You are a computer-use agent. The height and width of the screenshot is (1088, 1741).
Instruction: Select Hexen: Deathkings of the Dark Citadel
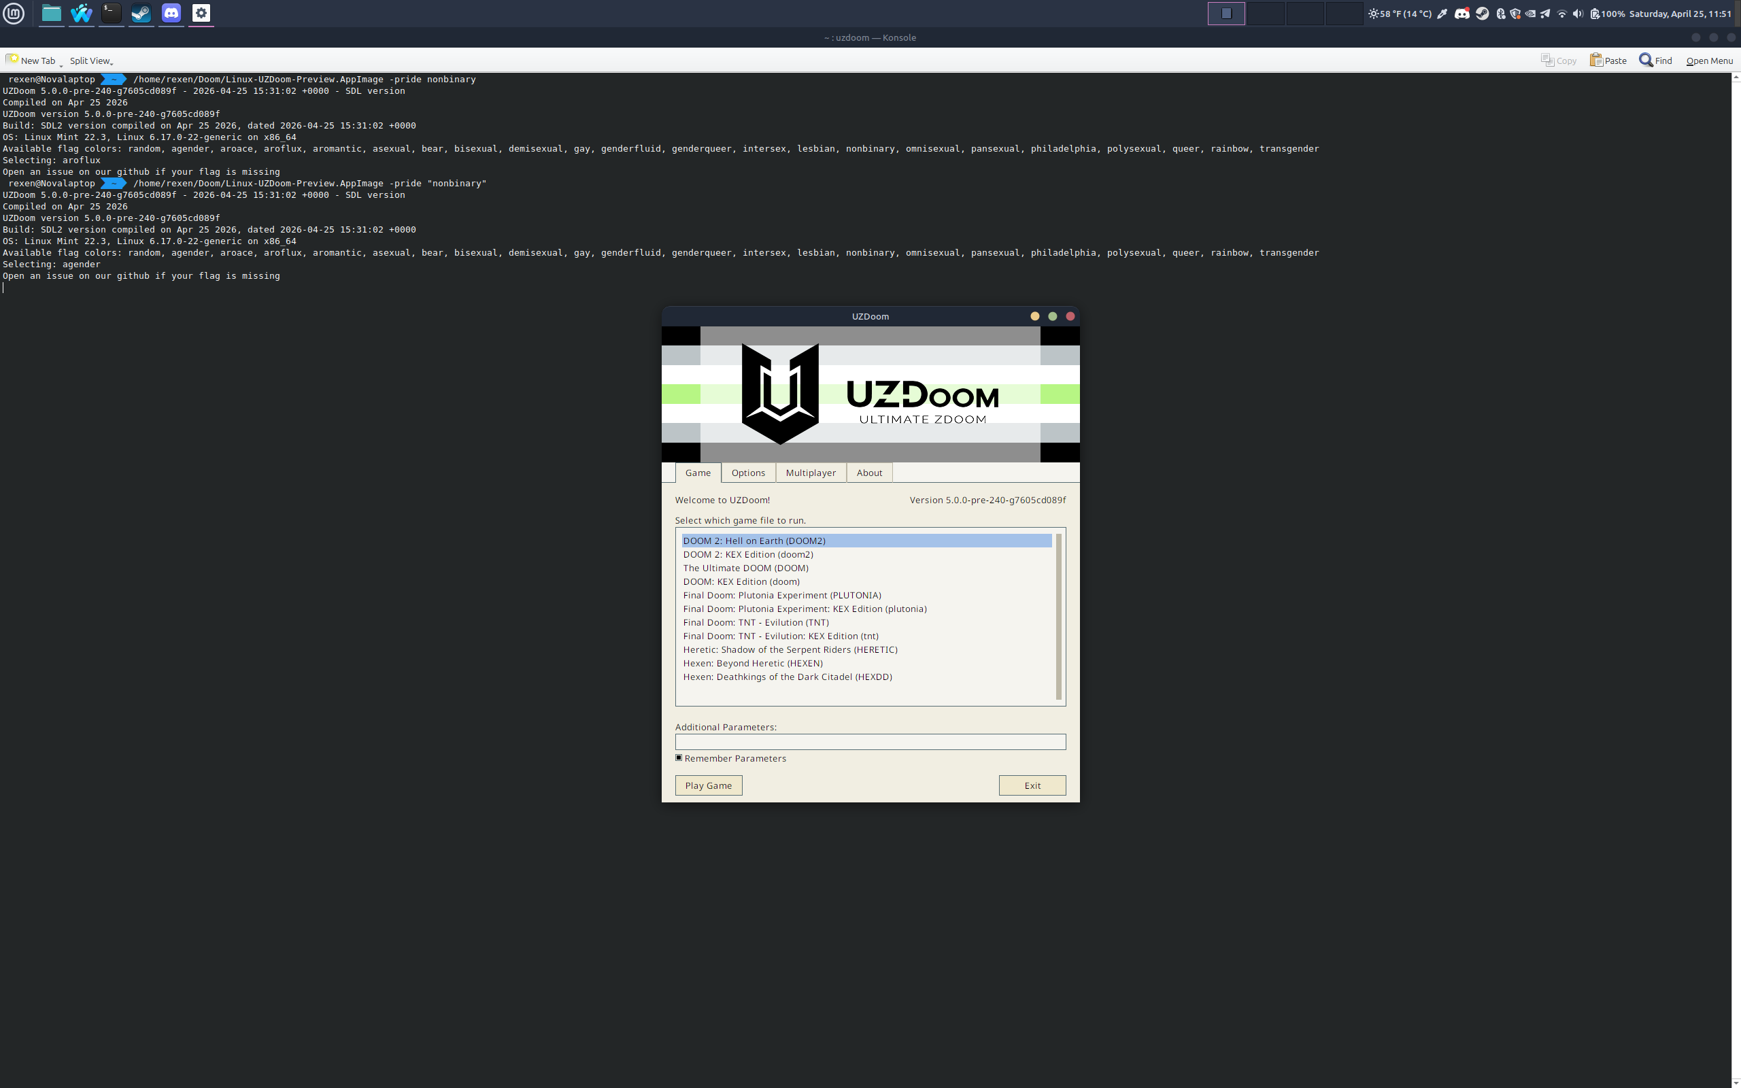click(x=866, y=677)
